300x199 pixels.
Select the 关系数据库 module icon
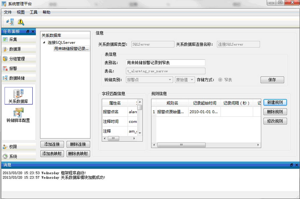click(18, 96)
